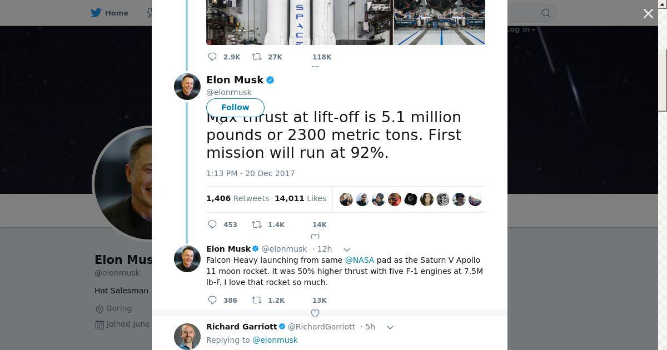Close the tweet overlay with X

point(648,13)
